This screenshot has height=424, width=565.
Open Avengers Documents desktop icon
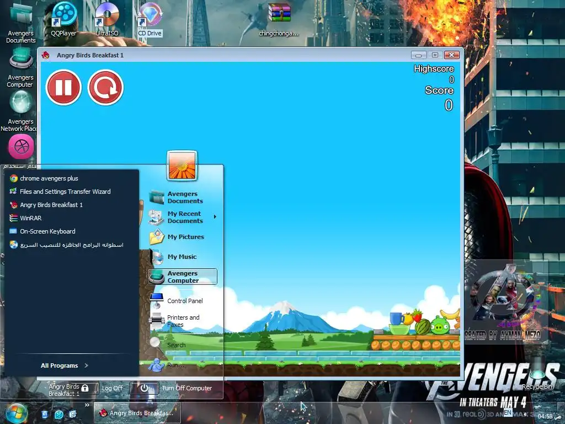[x=20, y=22]
